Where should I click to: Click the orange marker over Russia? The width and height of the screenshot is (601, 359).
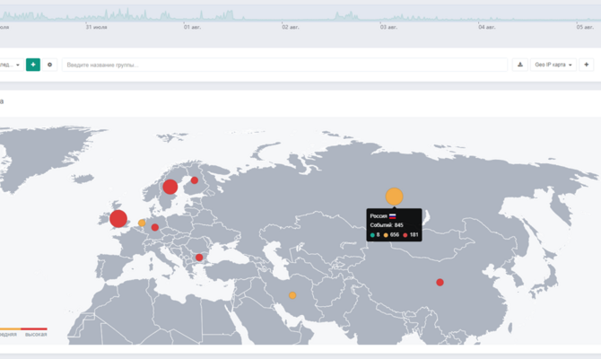pos(394,196)
